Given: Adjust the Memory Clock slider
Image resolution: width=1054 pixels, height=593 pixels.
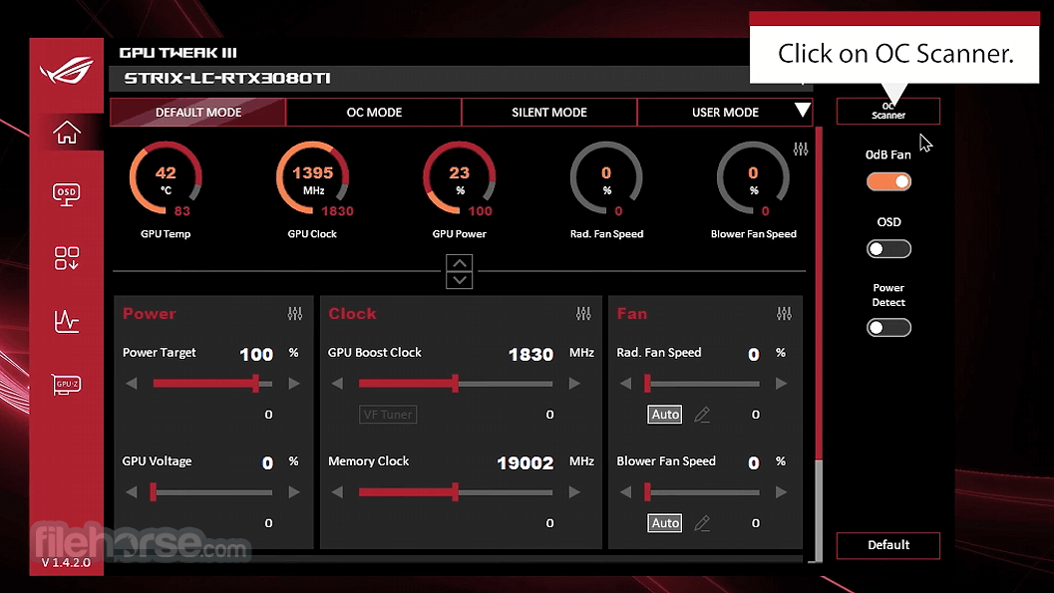Looking at the screenshot, I should [x=455, y=492].
